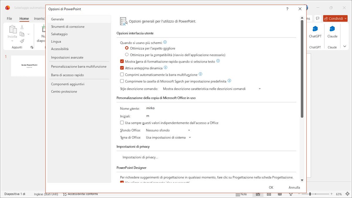Click info icon beside Comprimere la casella di Microsoft Search

tap(229, 81)
